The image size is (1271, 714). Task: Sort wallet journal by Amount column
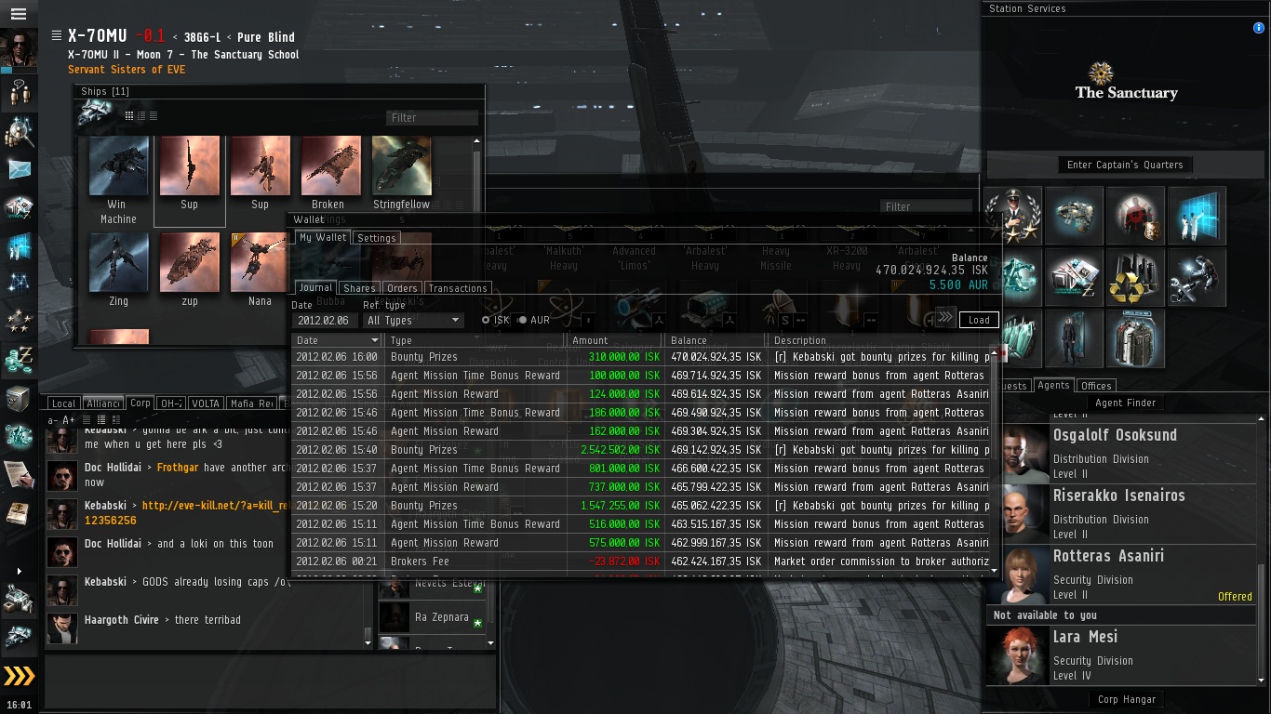click(614, 340)
